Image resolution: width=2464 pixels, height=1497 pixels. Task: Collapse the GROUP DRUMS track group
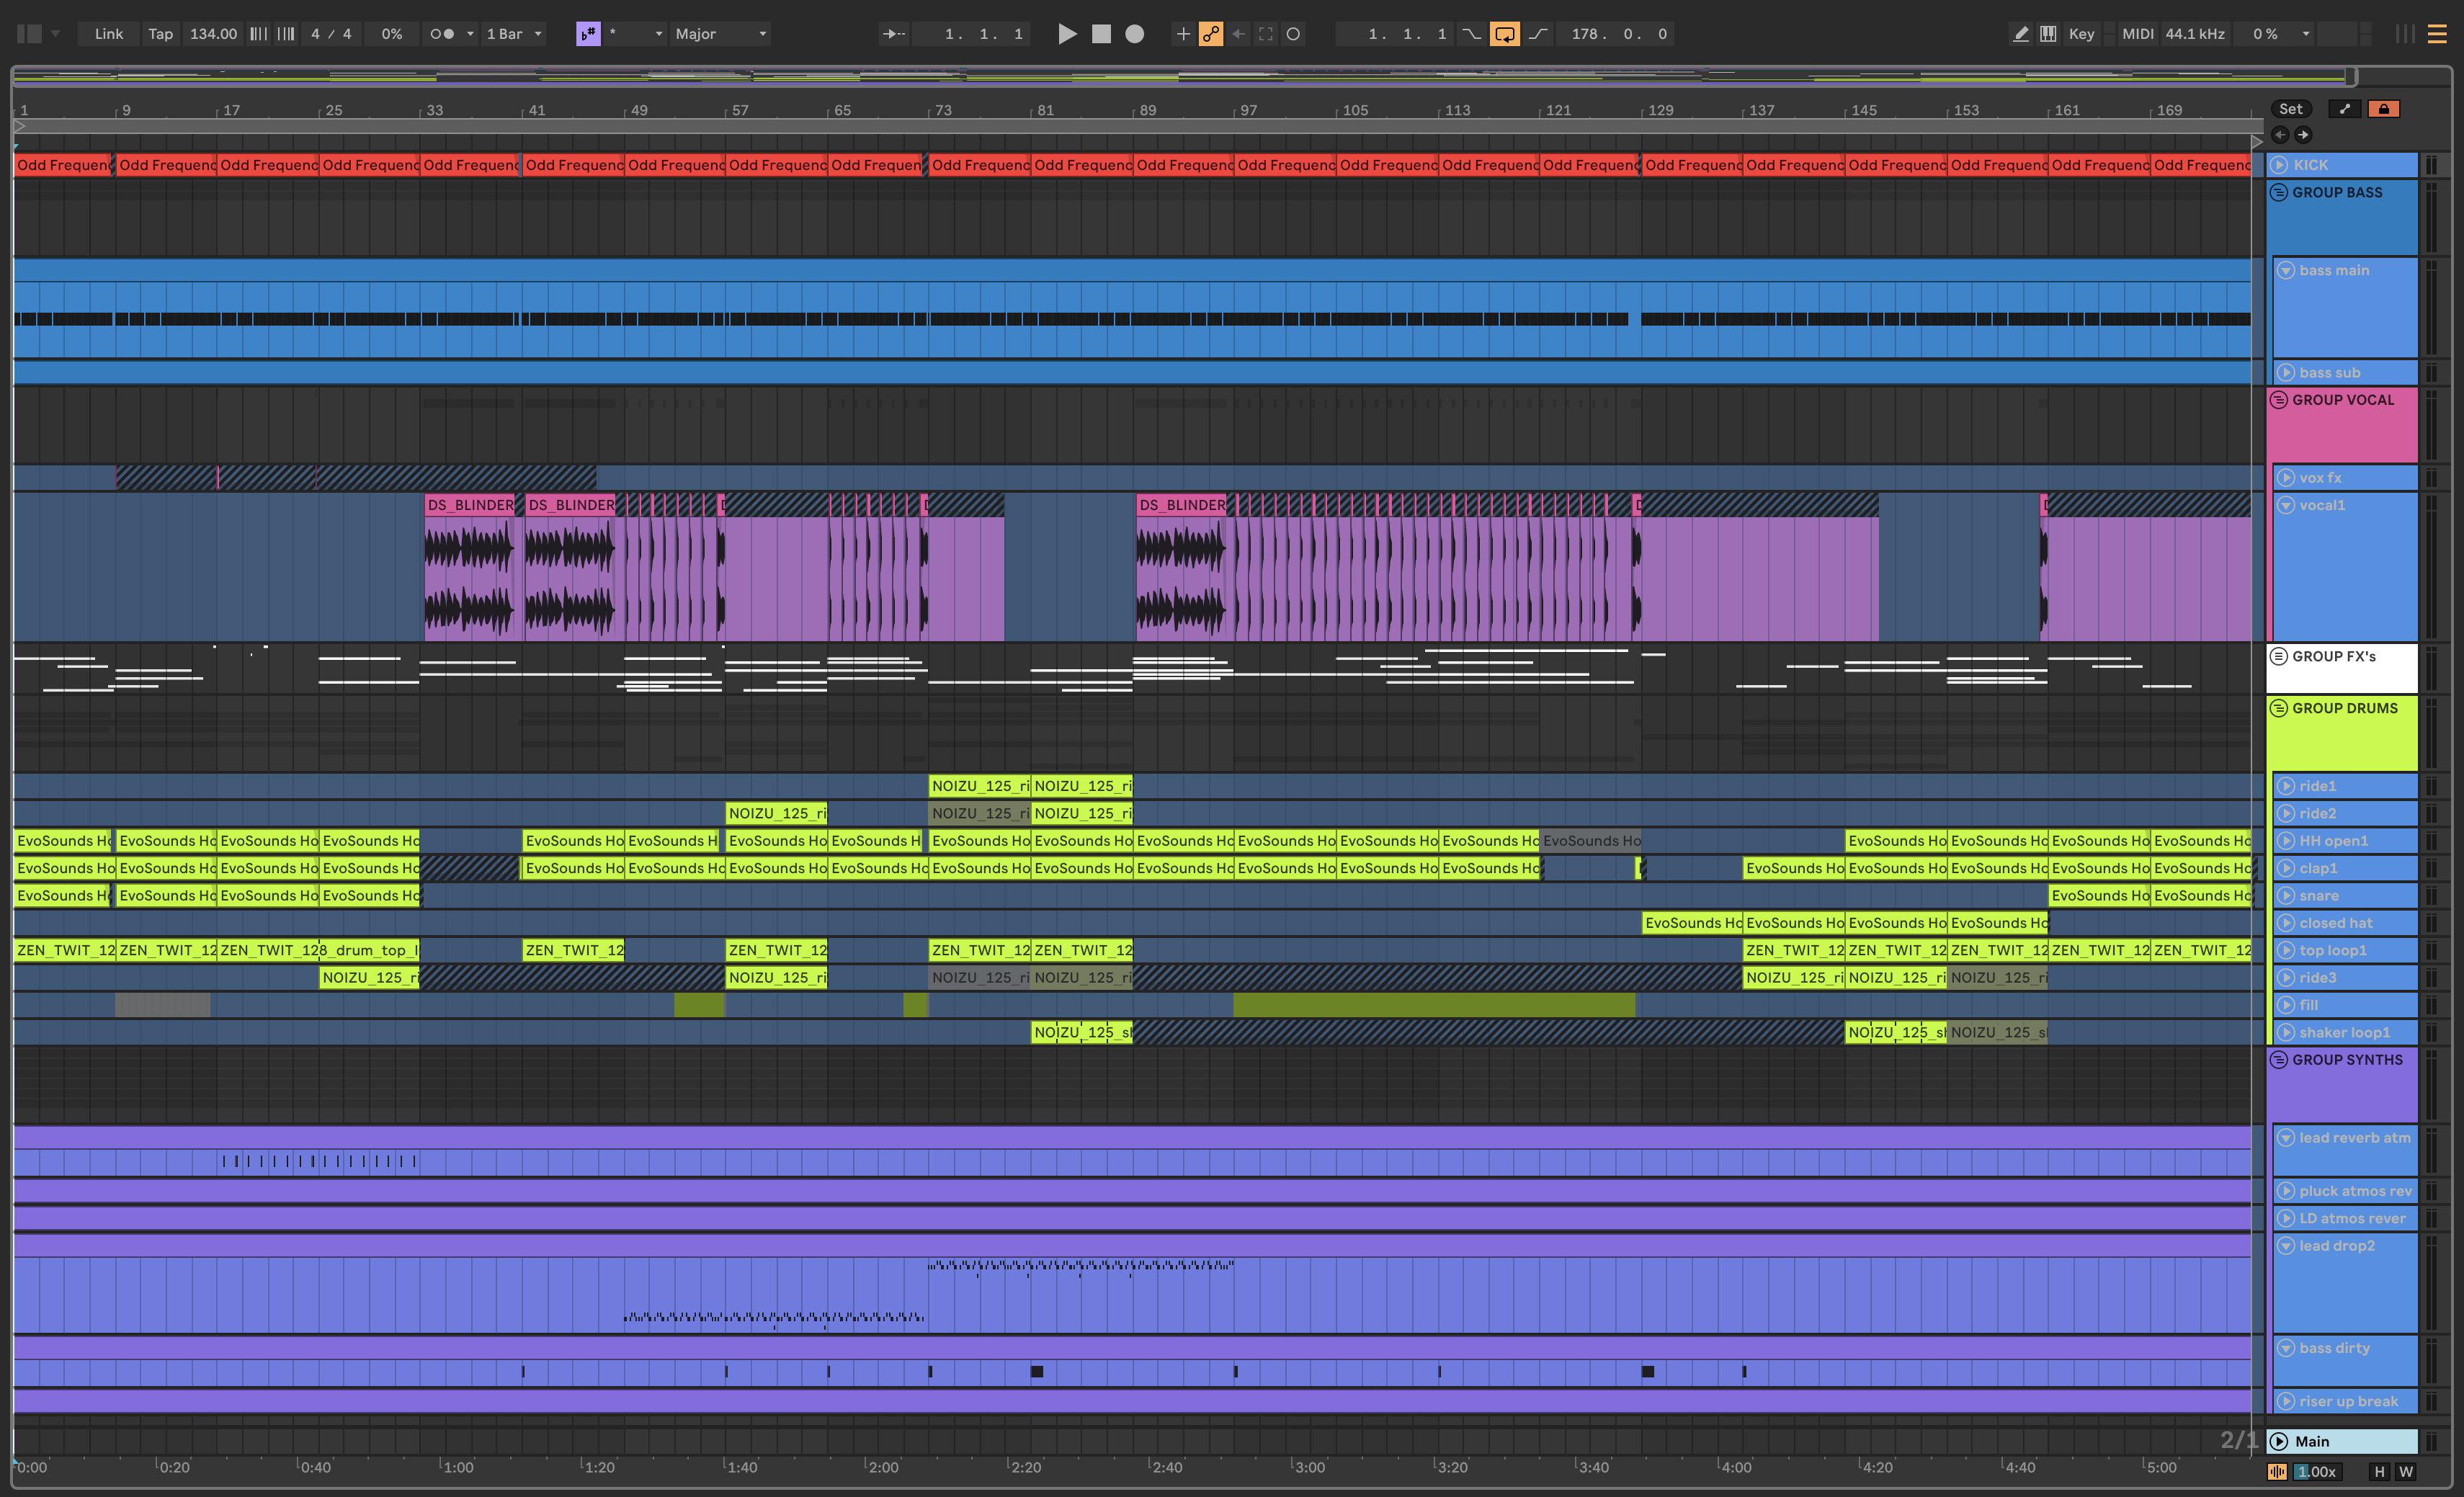pos(2279,708)
